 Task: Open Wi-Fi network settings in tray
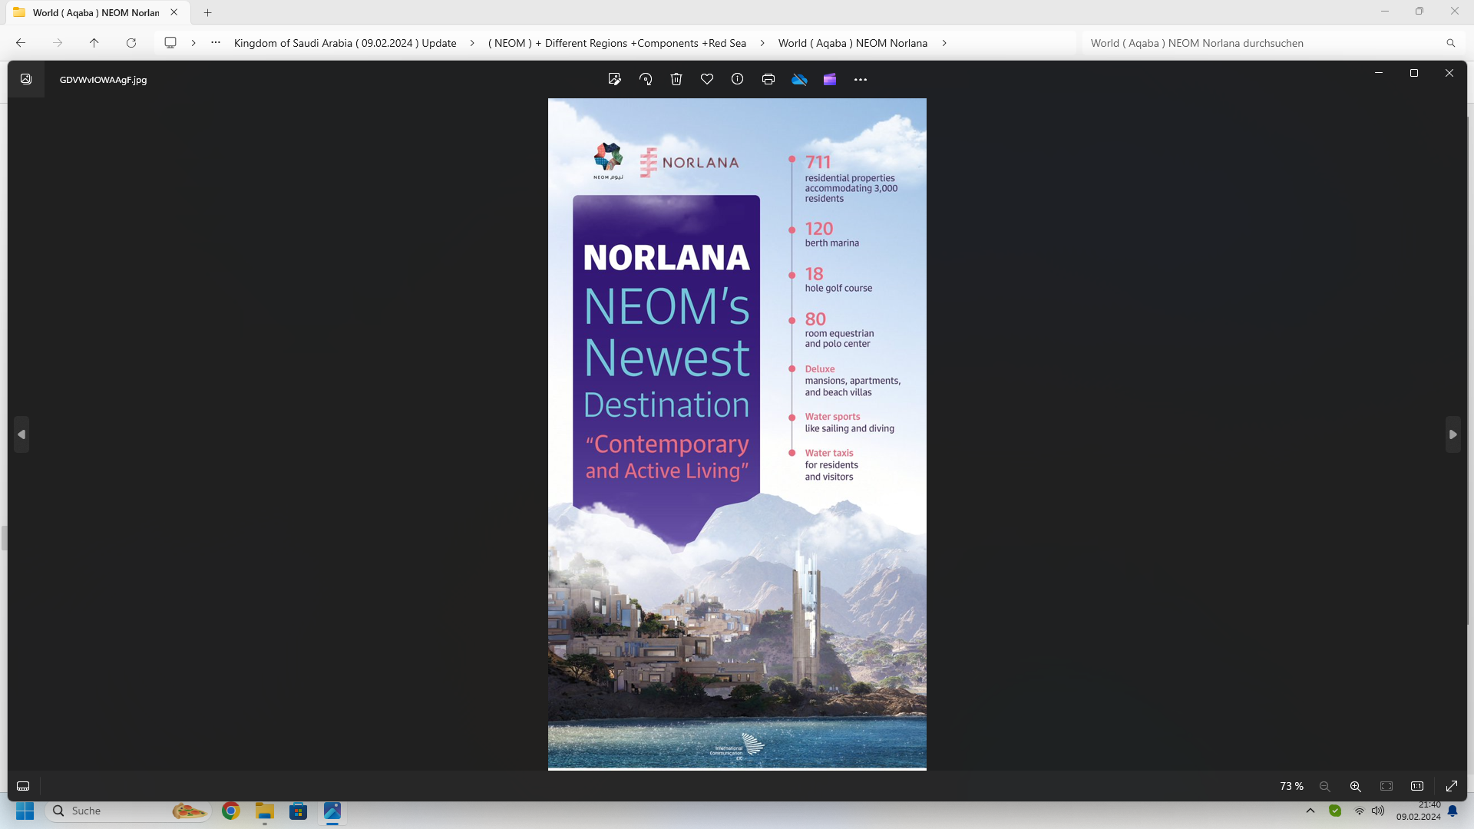point(1359,811)
